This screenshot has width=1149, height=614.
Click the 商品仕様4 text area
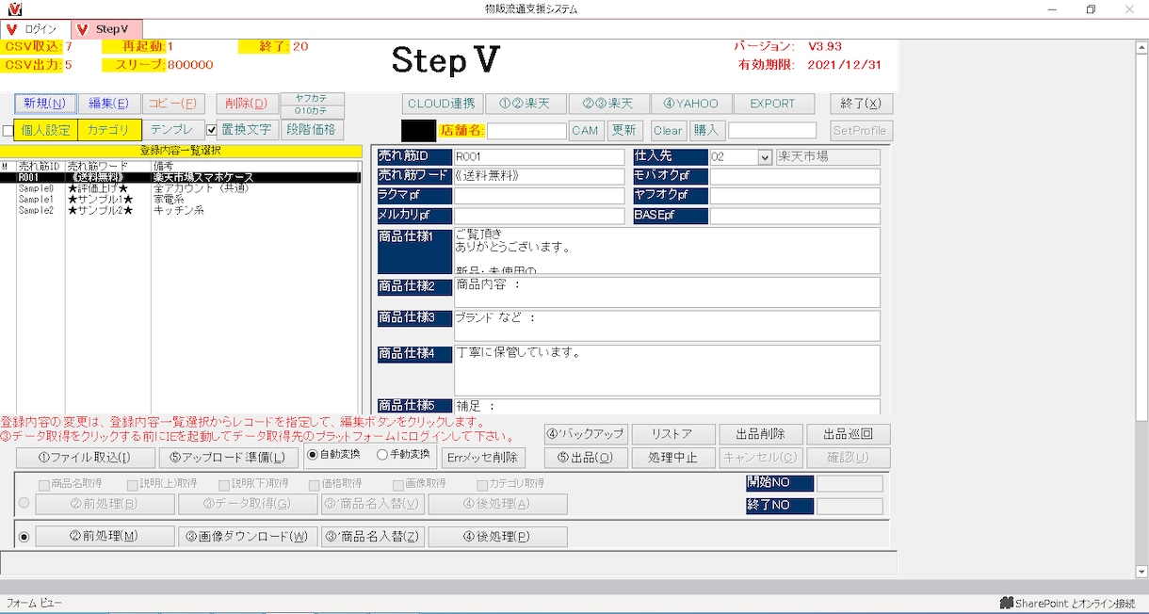click(667, 370)
